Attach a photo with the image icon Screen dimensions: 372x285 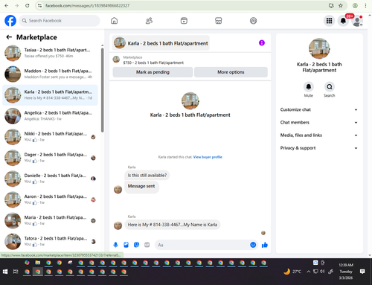coord(126,245)
